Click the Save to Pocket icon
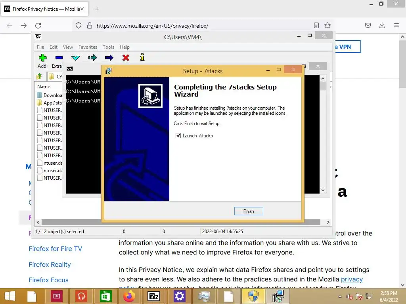 tap(368, 25)
